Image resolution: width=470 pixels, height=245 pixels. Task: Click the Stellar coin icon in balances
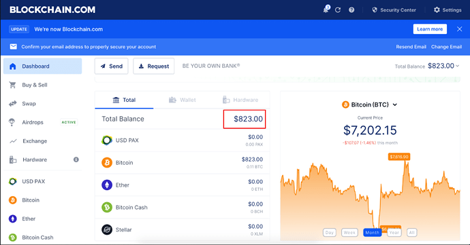click(x=107, y=229)
